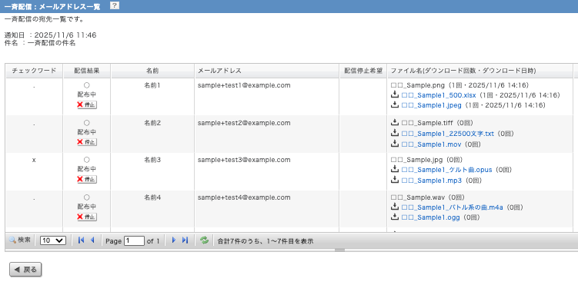578x285 pixels.
Task: Stop delivery for 名前4 with 停止 button
Action: [87, 217]
